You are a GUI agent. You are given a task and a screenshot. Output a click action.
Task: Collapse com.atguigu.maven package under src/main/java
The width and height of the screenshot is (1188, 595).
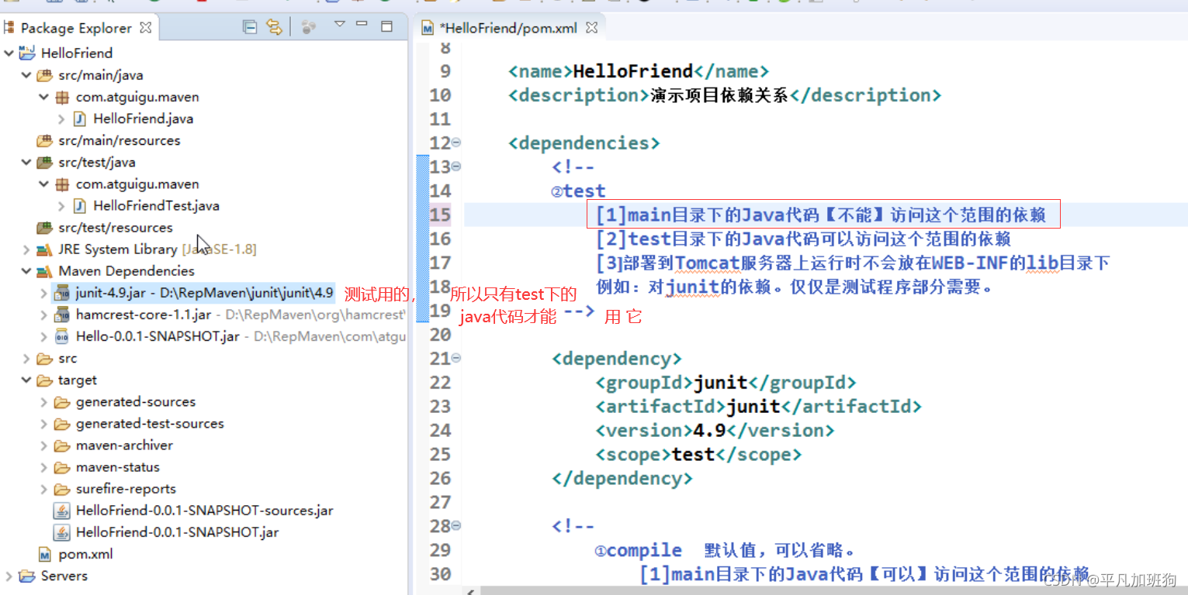(x=44, y=97)
